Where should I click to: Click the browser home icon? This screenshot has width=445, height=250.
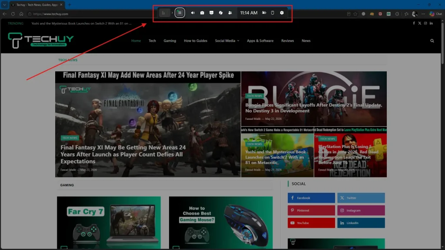(x=21, y=13)
